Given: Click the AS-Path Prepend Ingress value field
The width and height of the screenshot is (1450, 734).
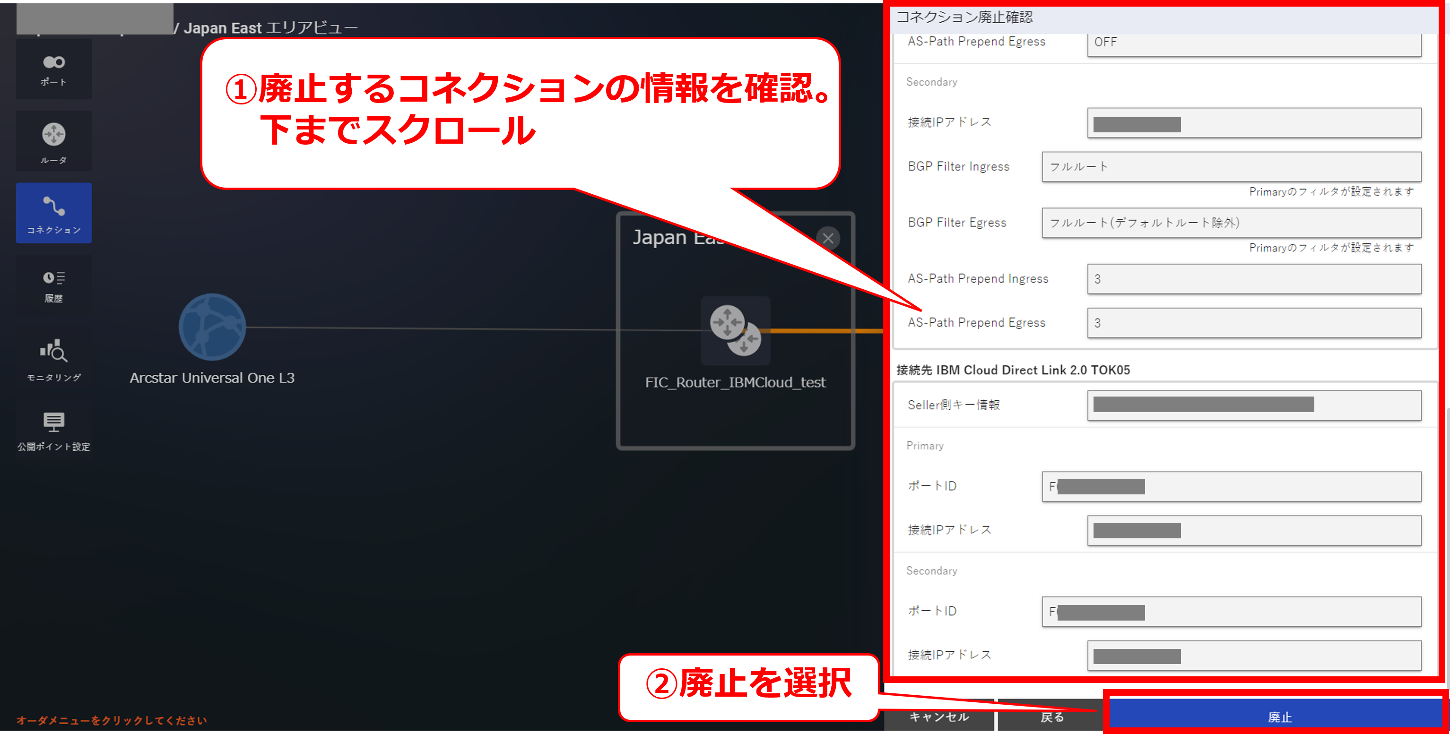Looking at the screenshot, I should [x=1253, y=279].
